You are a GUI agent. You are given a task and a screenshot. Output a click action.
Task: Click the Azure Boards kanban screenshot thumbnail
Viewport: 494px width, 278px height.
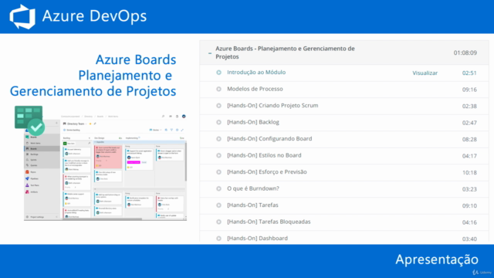click(x=105, y=167)
